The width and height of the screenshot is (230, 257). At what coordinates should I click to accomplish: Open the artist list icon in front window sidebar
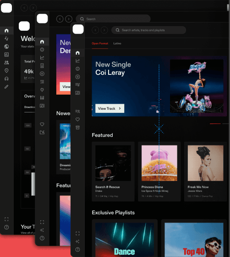click(77, 112)
